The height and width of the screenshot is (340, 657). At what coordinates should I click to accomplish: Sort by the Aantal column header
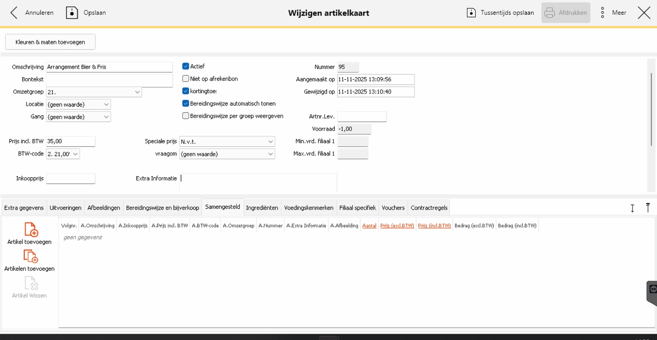369,226
